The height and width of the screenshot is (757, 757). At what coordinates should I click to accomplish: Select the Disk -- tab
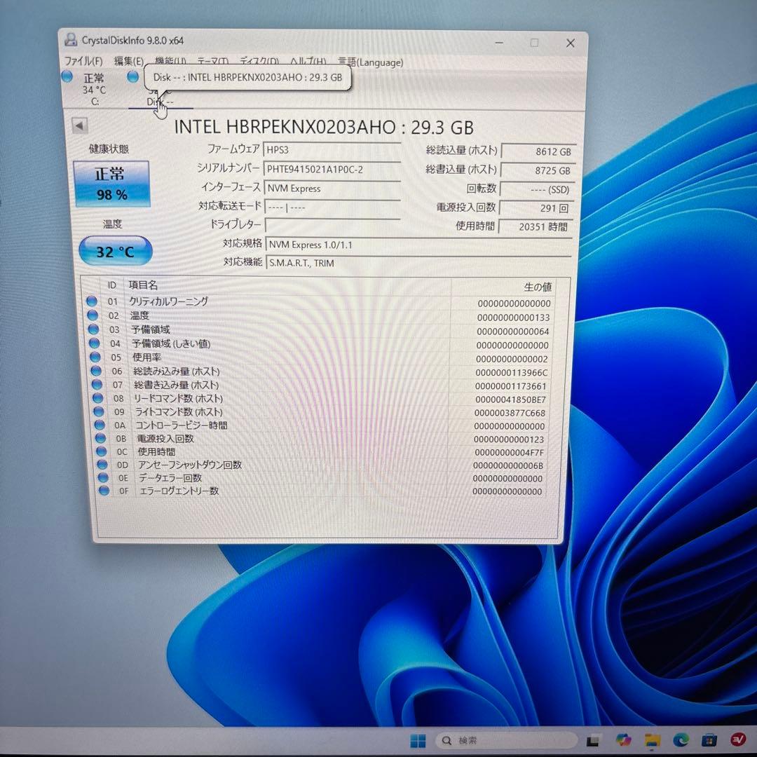(160, 102)
